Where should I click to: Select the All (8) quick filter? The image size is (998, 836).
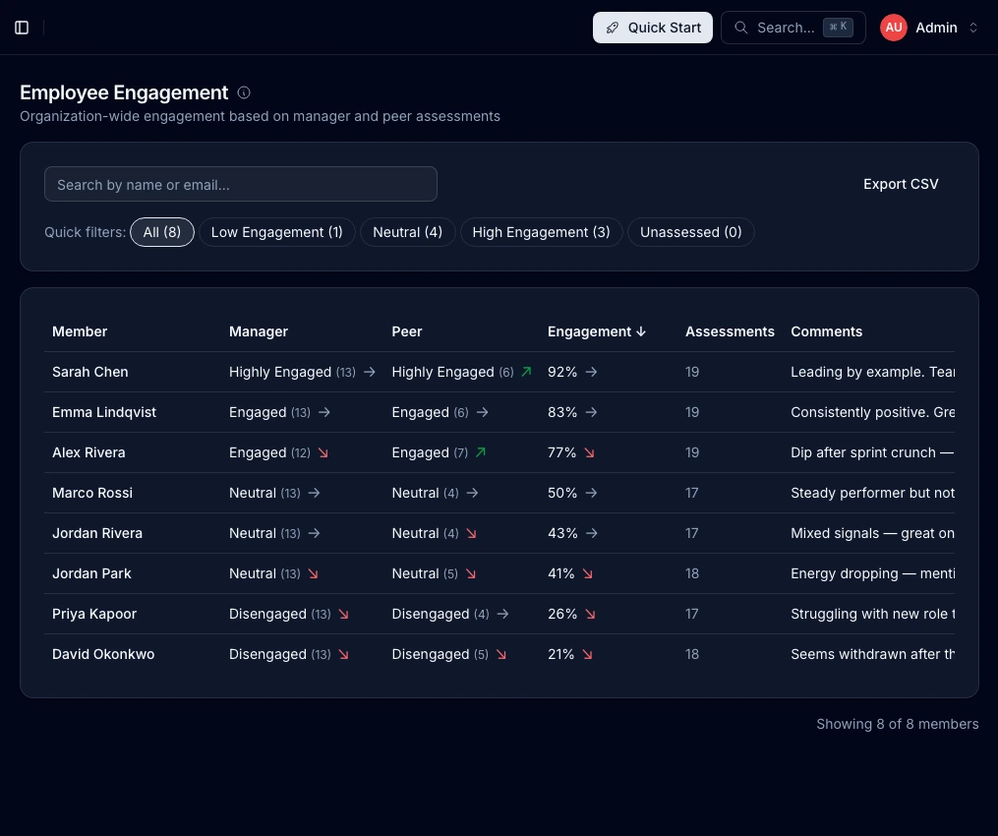point(161,232)
